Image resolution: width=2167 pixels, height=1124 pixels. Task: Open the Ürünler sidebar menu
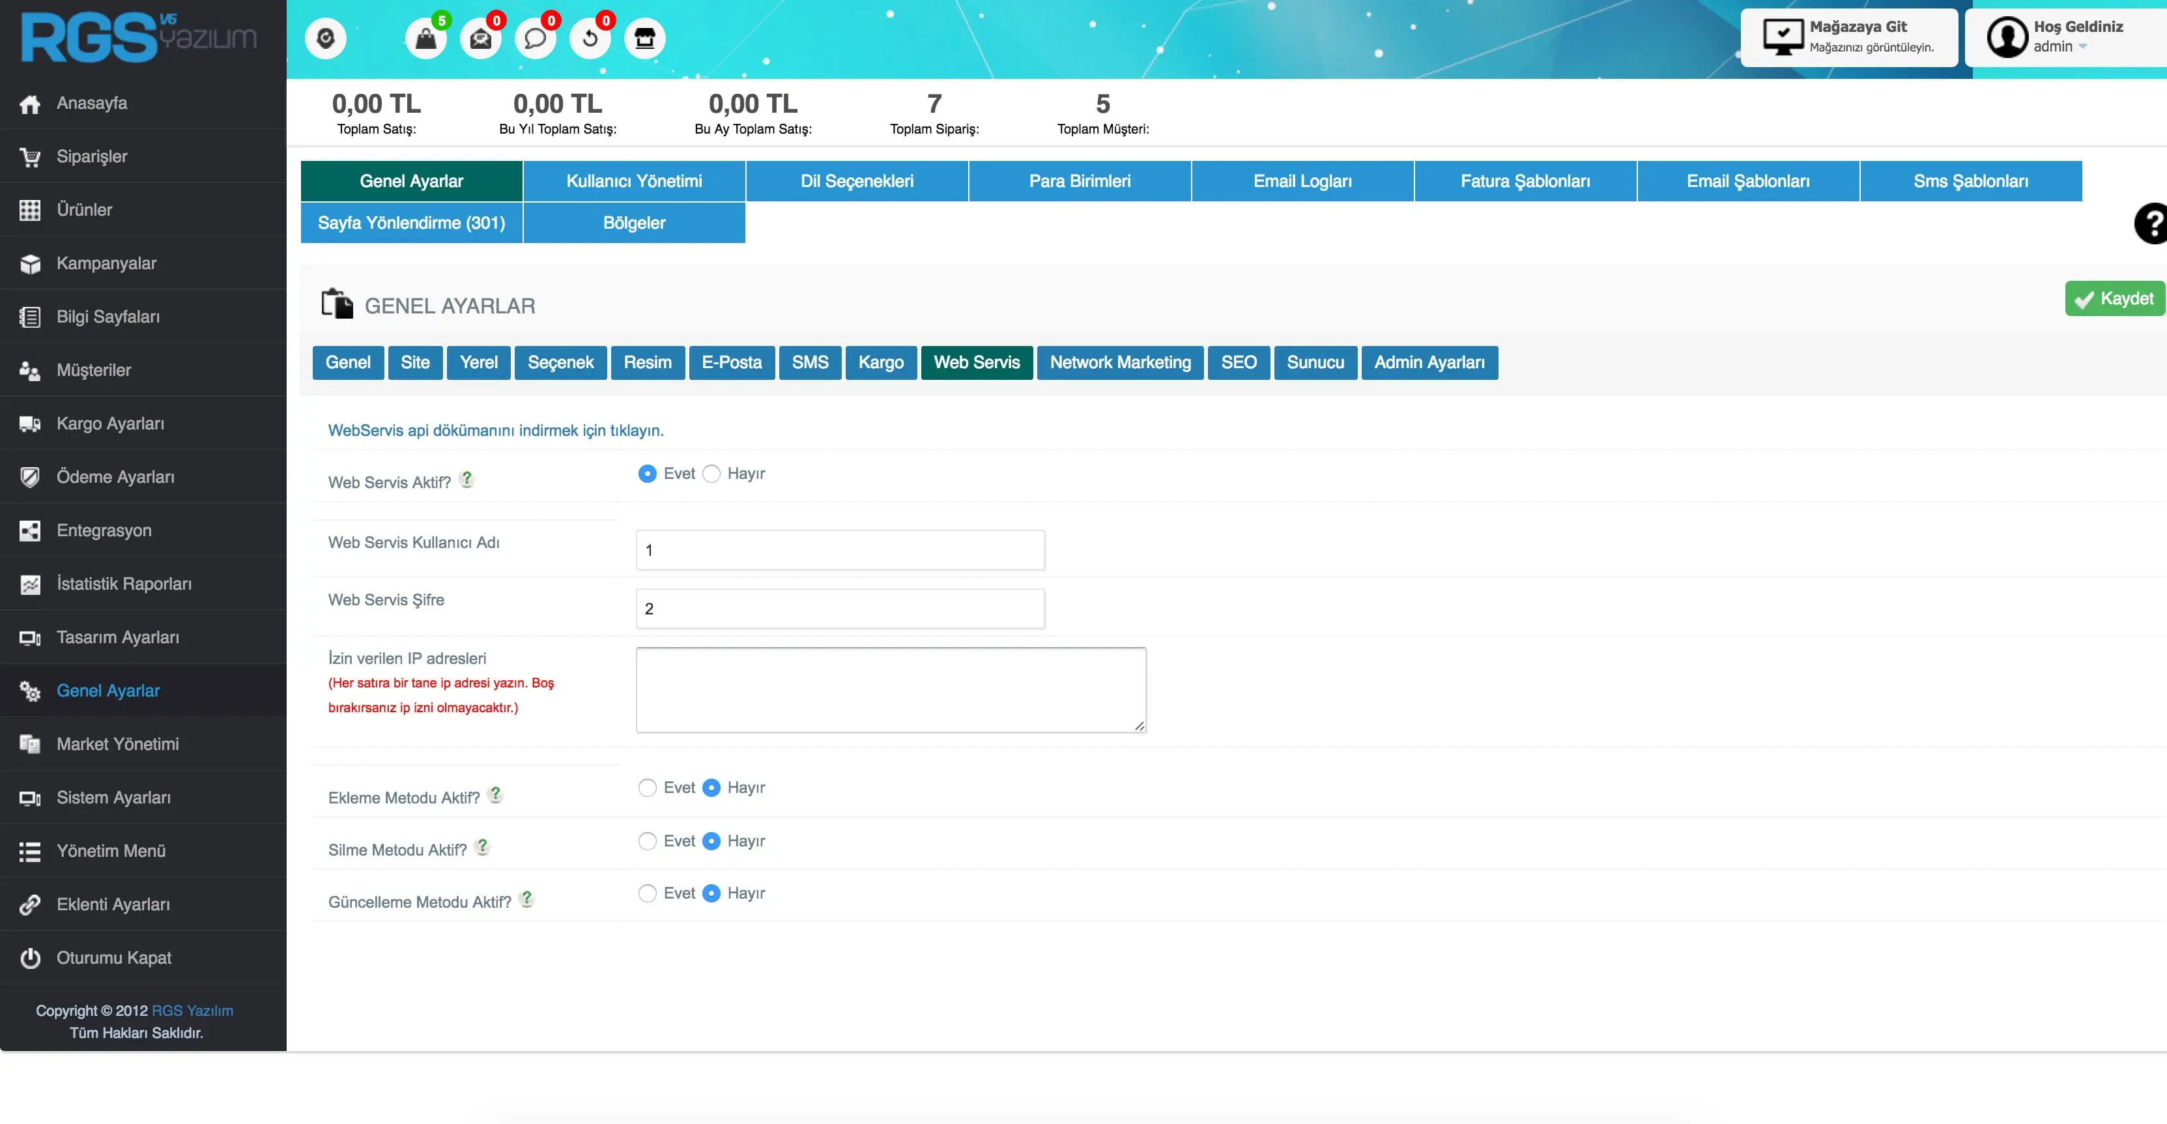tap(84, 210)
